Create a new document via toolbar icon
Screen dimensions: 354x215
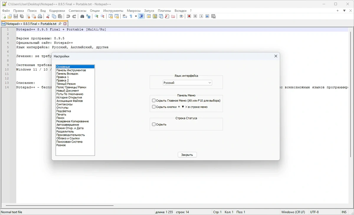4,16
